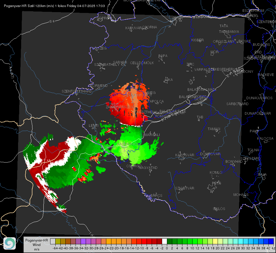This screenshot has width=276, height=253.
Task: Click the S 6 road label
Action: click(x=52, y=21)
